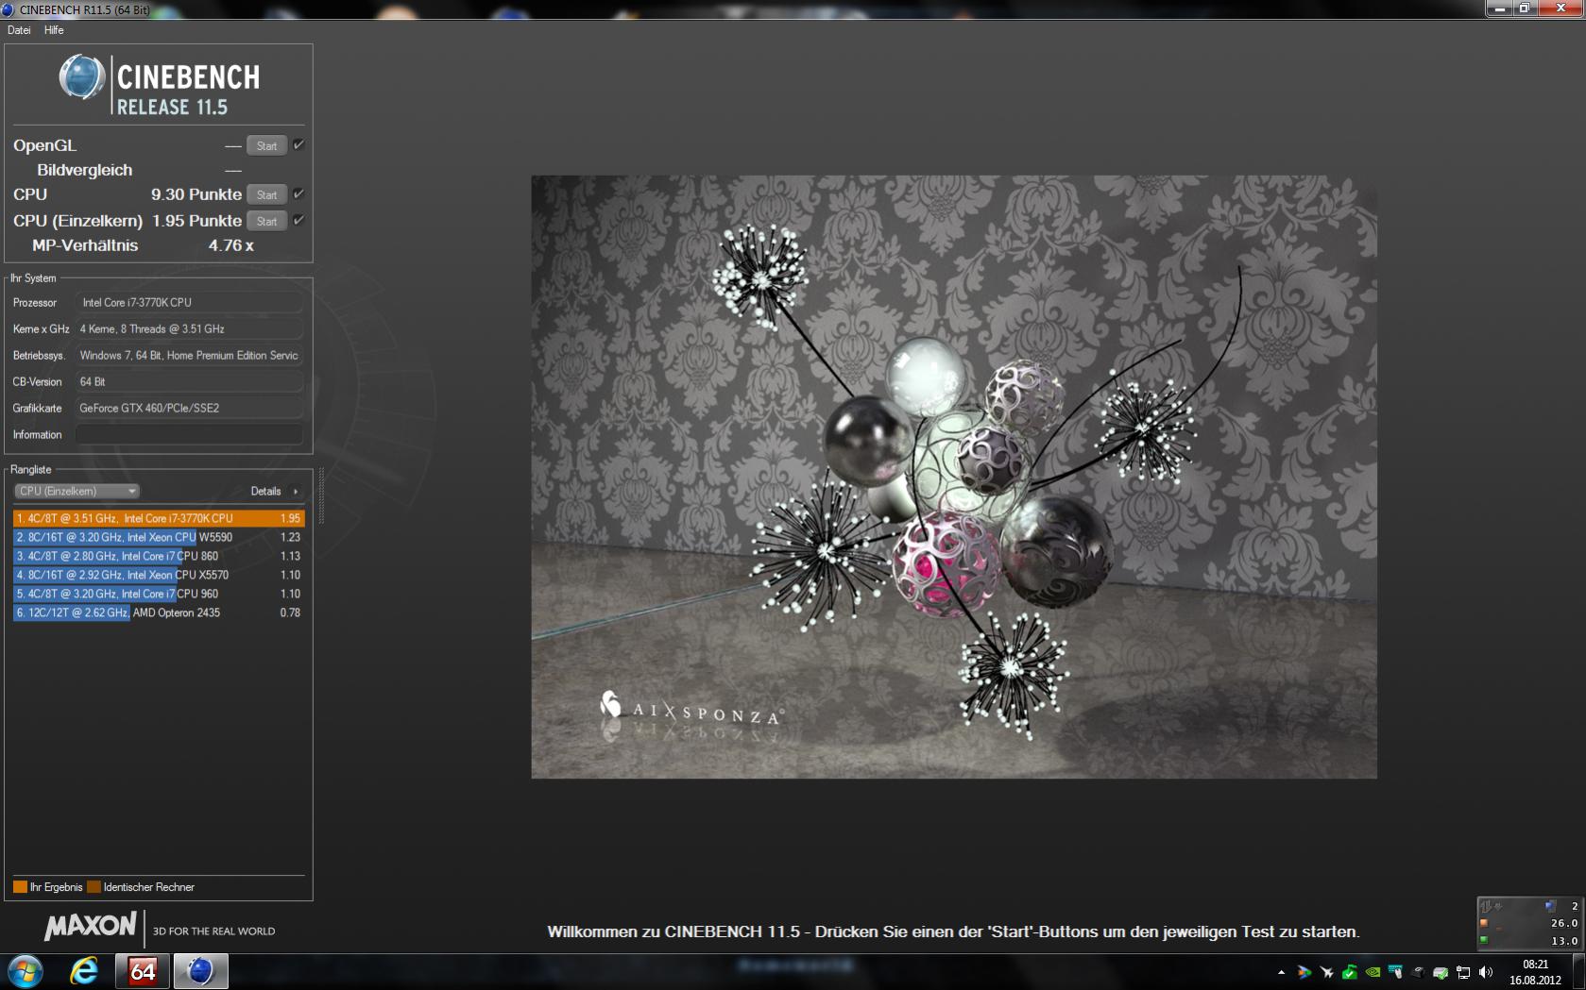Image resolution: width=1586 pixels, height=990 pixels.
Task: Click the volume speaker tray icon
Action: pyautogui.click(x=1486, y=972)
